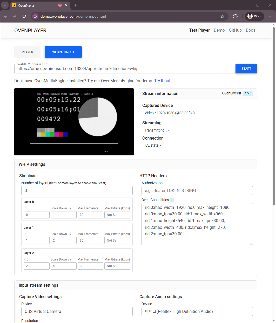Open the Capture Audio Device dropdown
Viewport: 276px width, 323px height.
click(x=197, y=311)
